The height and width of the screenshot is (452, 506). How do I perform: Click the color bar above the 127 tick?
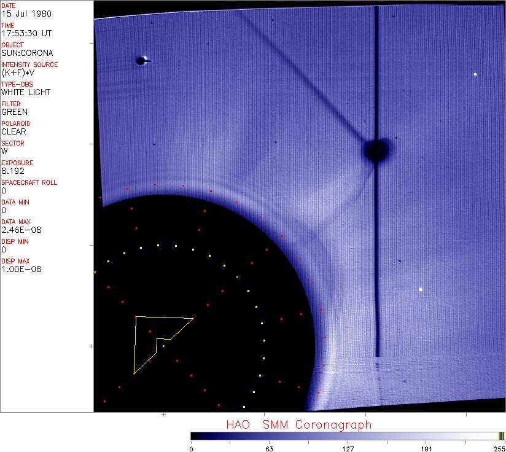(348, 435)
